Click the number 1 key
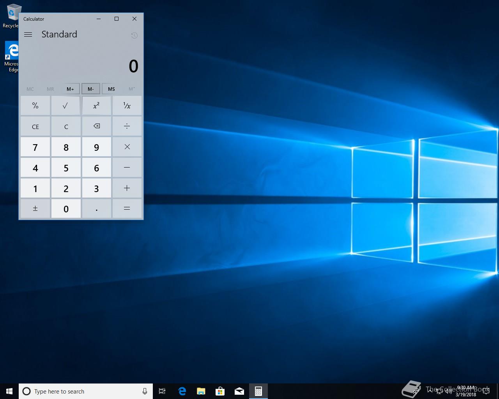 35,188
